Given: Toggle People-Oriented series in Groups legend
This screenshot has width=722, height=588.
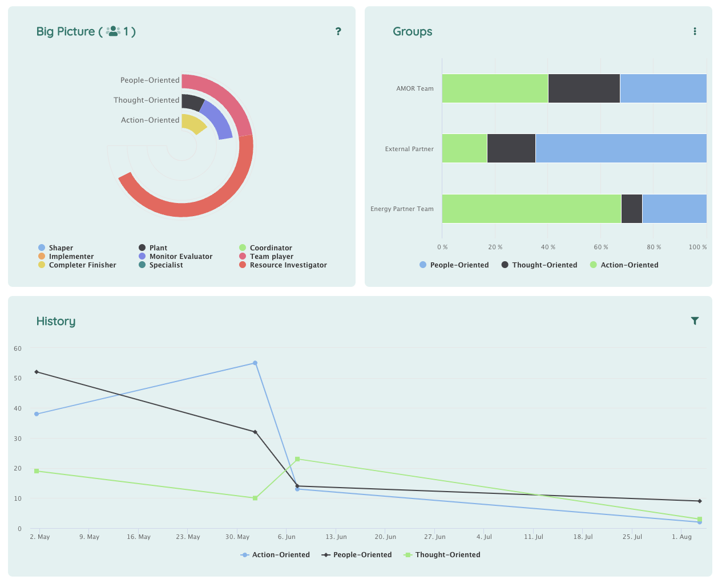Looking at the screenshot, I should 454,265.
